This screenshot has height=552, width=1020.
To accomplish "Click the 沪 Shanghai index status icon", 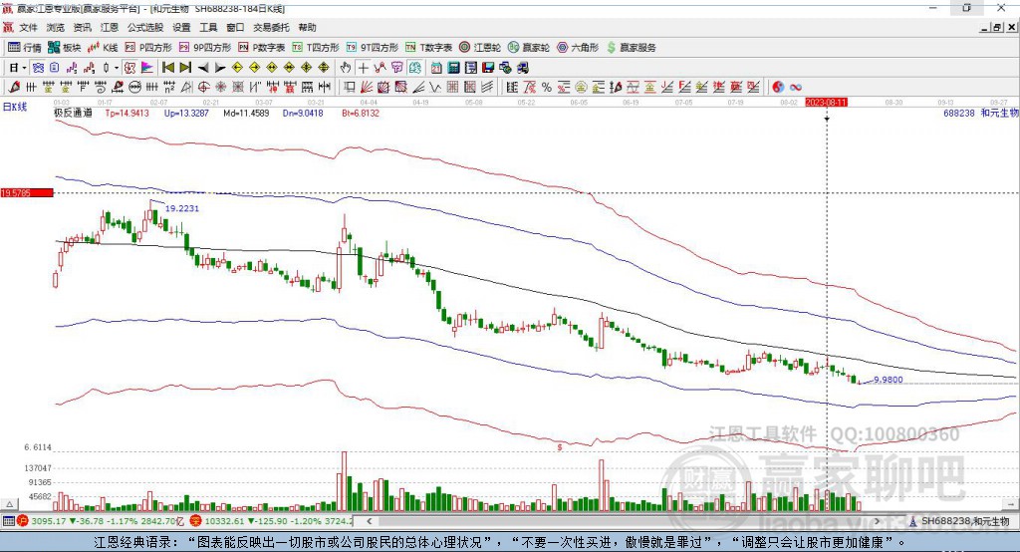I will pyautogui.click(x=23, y=521).
